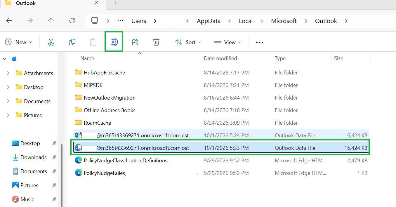Click the pin beside Downloads
396x207 pixels.
click(54, 157)
